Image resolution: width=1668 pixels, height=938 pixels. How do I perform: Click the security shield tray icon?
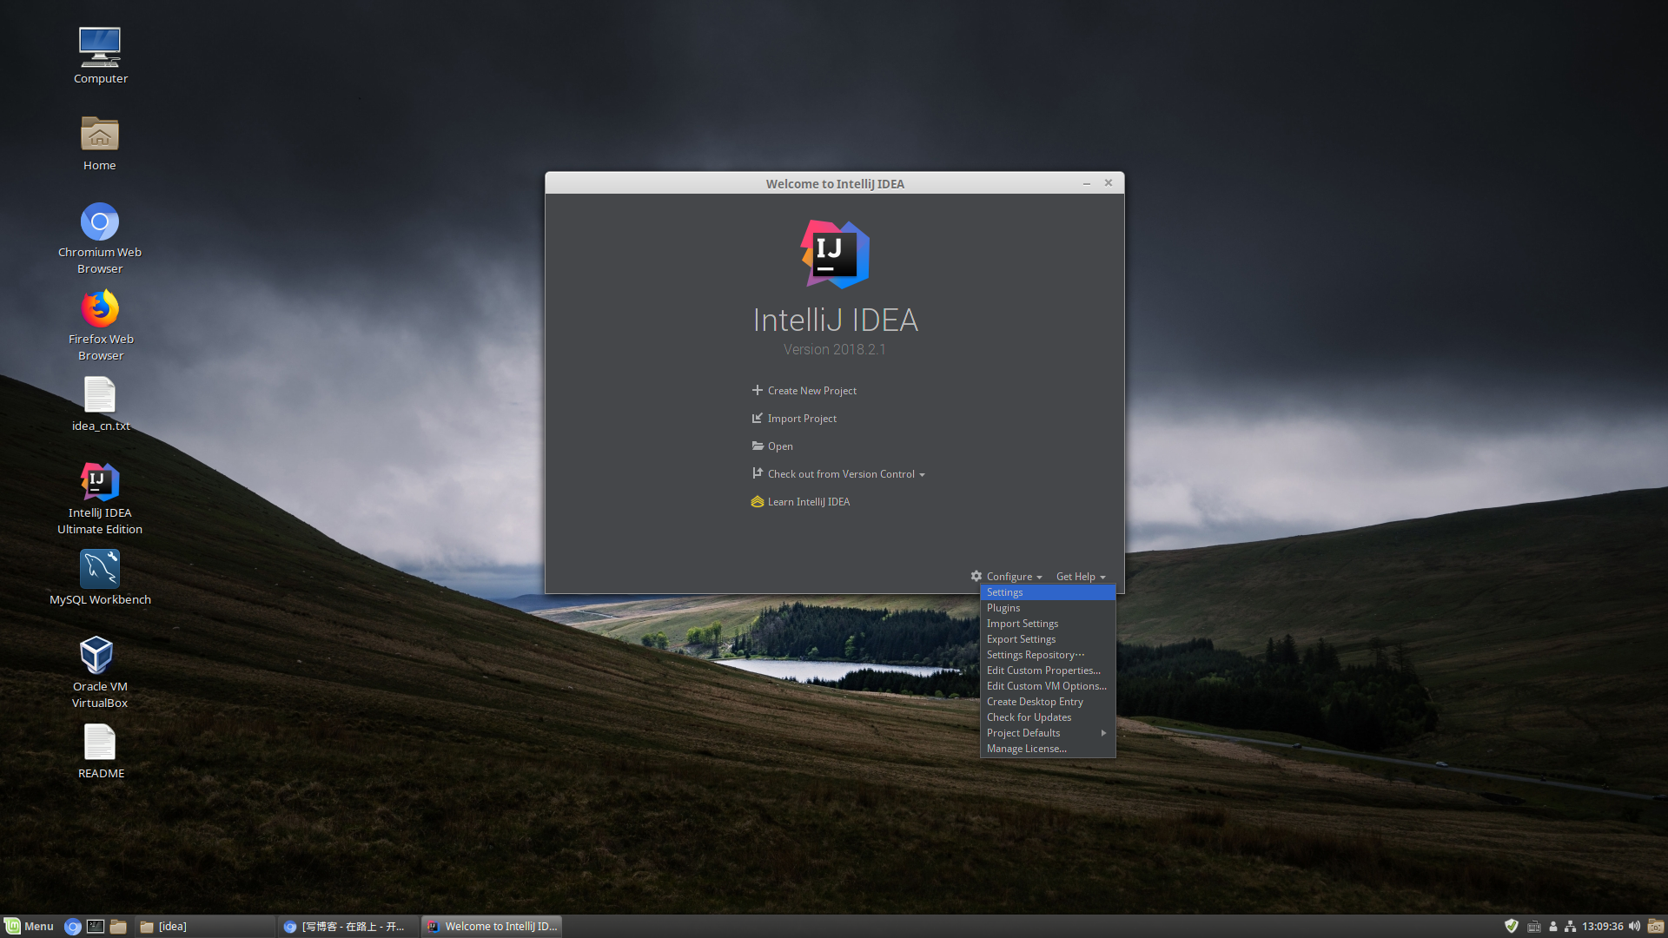coord(1512,926)
